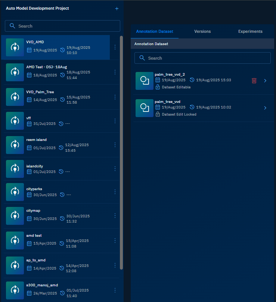The image size is (276, 302).
Task: Click the reem island project icon
Action: point(15,145)
